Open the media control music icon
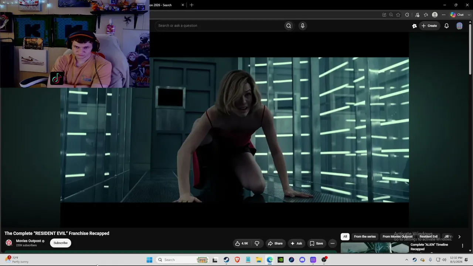 [x=417, y=15]
